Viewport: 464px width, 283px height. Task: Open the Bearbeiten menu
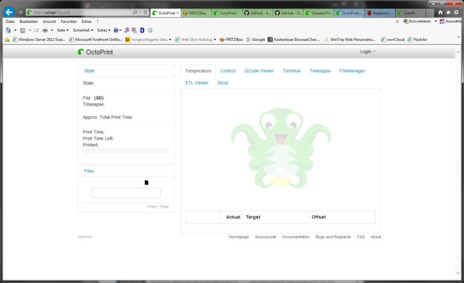pyautogui.click(x=29, y=22)
